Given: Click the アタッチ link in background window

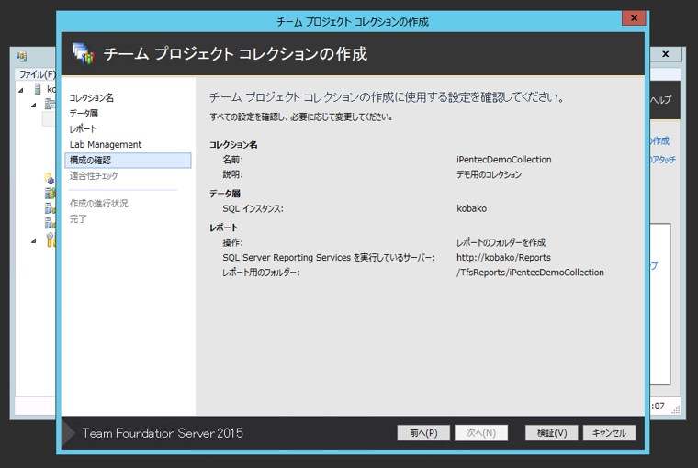Looking at the screenshot, I should pyautogui.click(x=663, y=160).
